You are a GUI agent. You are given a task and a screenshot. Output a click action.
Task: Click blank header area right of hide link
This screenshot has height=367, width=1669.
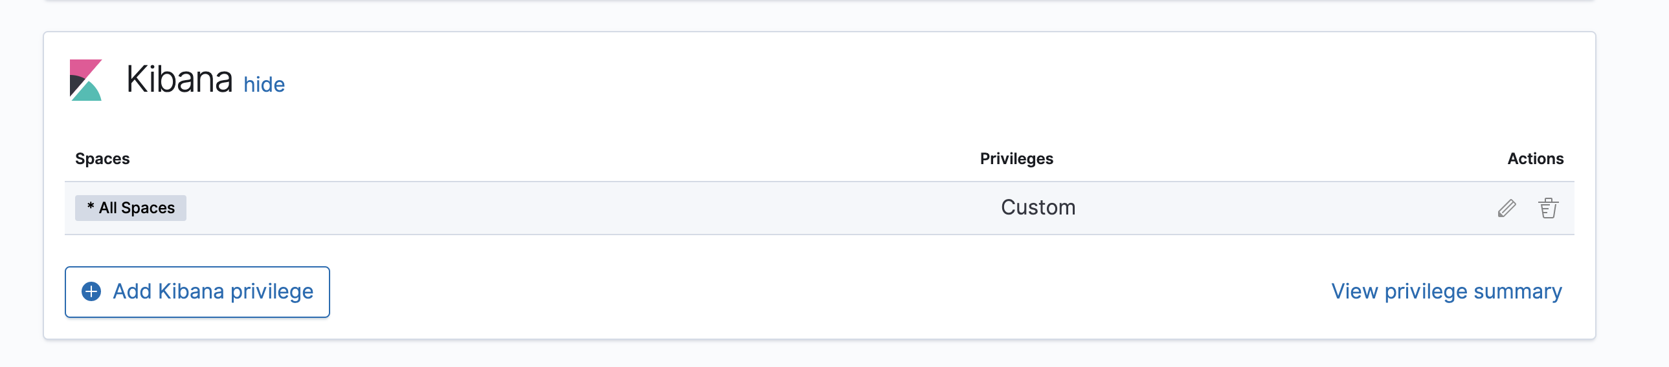pyautogui.click(x=842, y=81)
